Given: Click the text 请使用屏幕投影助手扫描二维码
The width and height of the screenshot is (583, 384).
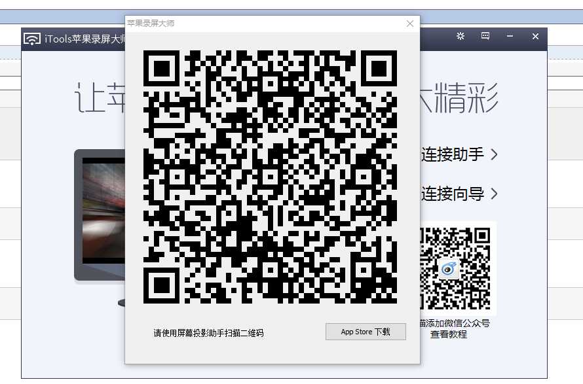Looking at the screenshot, I should [x=208, y=333].
